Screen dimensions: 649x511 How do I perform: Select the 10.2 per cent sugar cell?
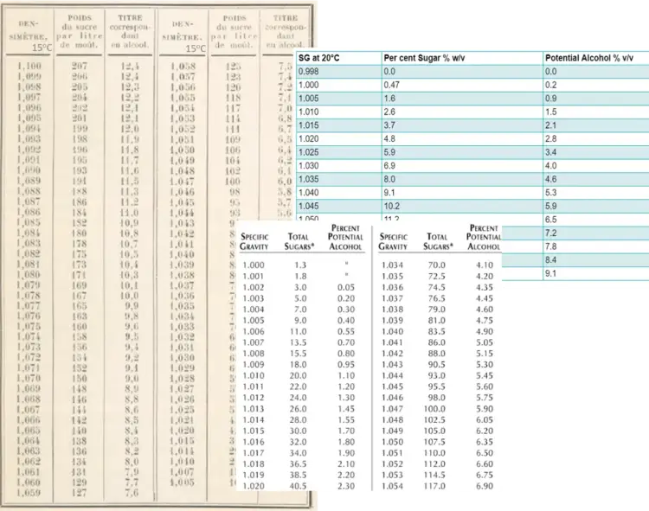395,207
